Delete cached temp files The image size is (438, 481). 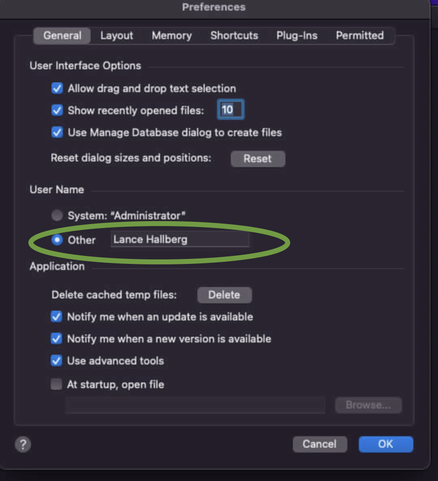(224, 295)
